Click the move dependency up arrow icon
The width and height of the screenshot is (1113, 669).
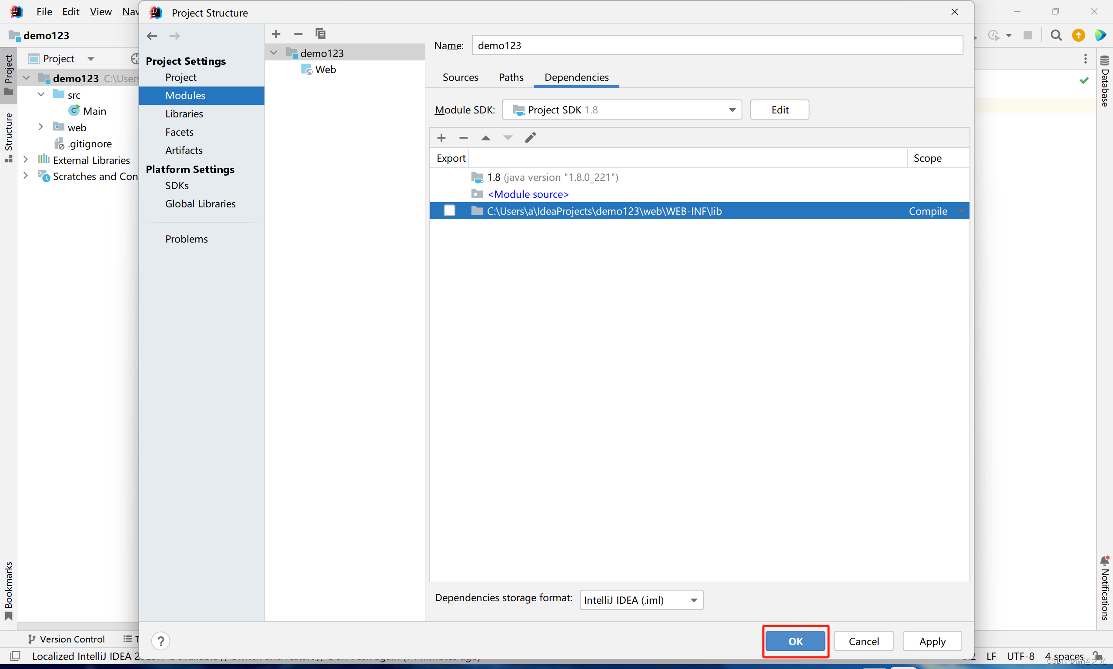click(x=485, y=137)
